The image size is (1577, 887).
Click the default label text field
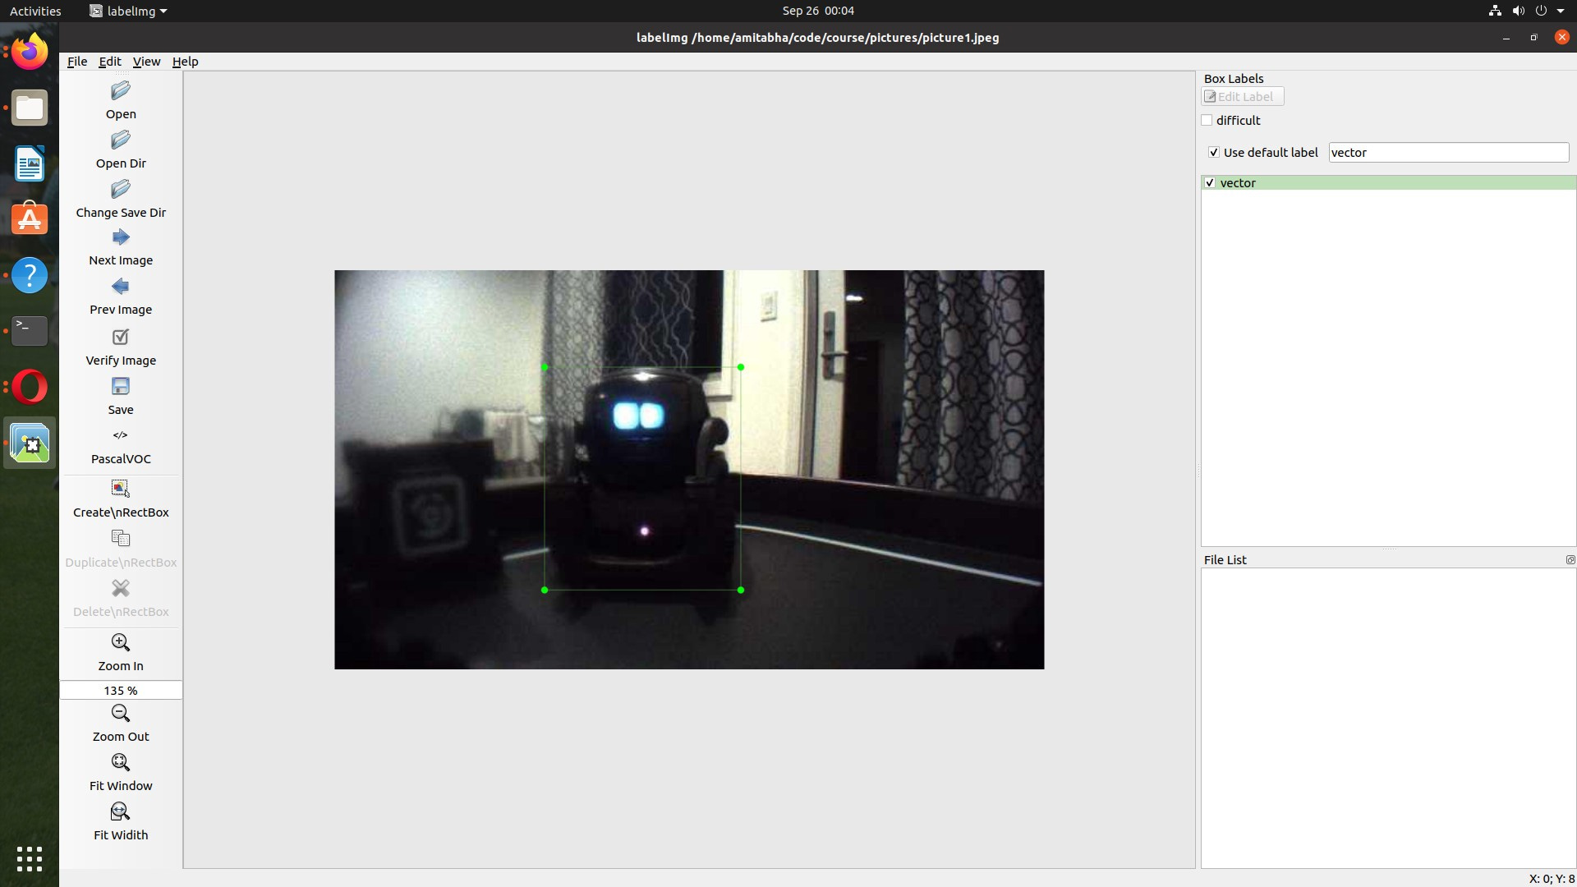point(1449,153)
